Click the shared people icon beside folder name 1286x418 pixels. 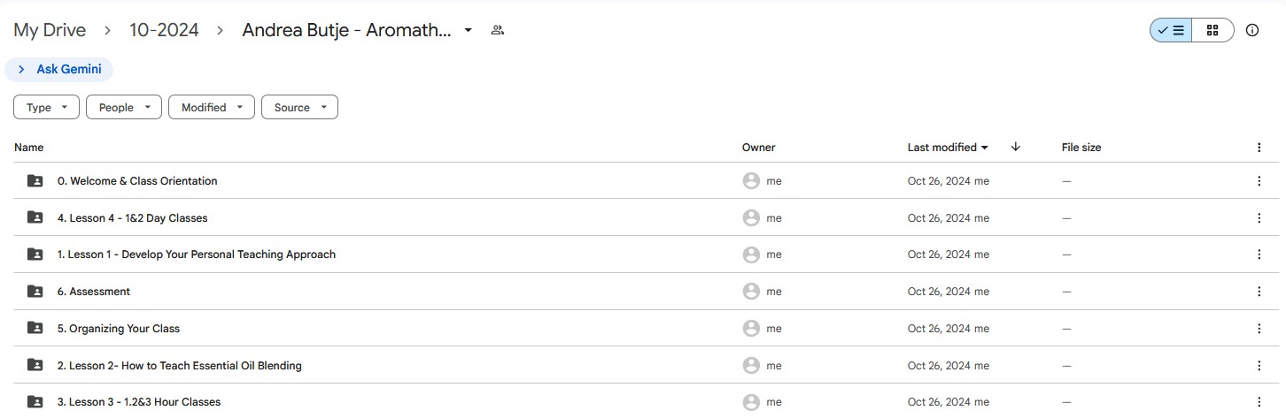[x=497, y=30]
